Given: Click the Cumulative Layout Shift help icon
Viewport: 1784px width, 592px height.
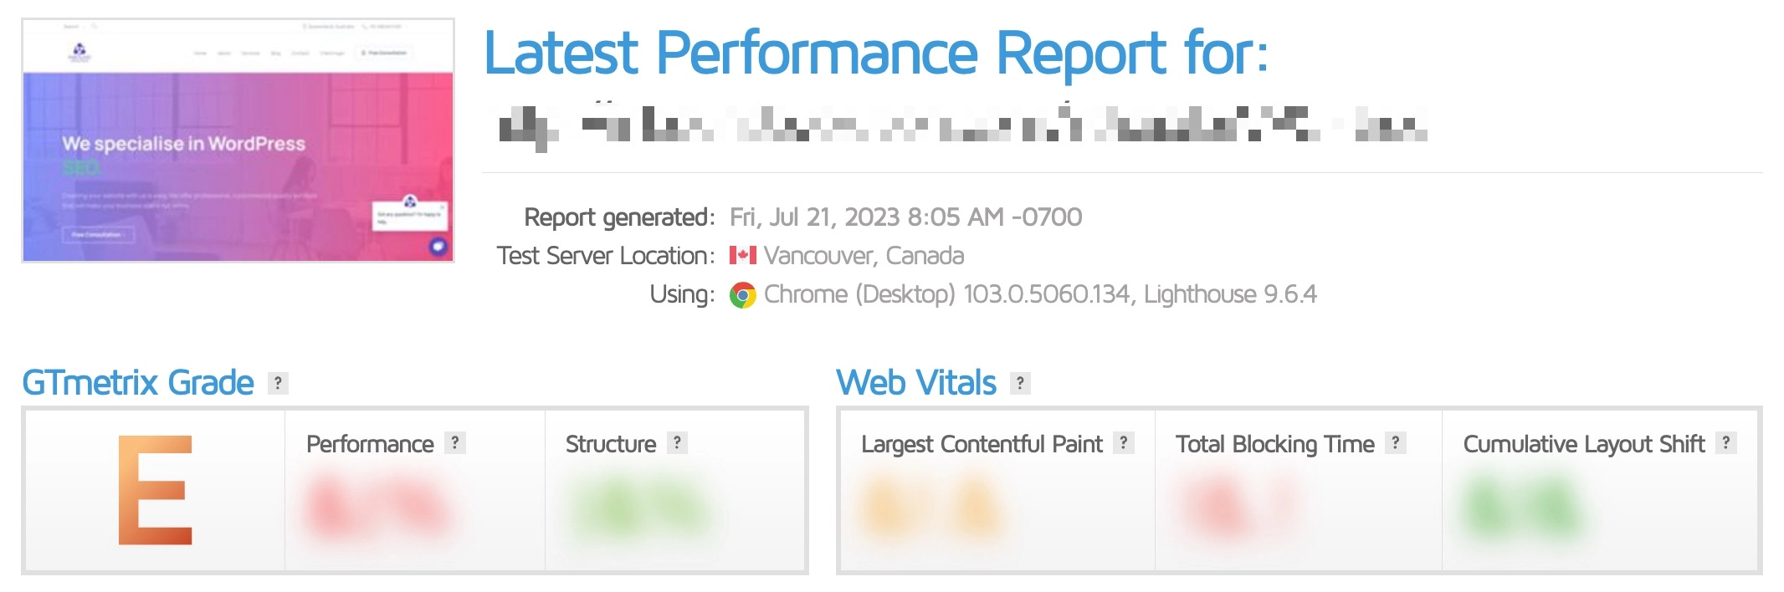Looking at the screenshot, I should point(1726,444).
